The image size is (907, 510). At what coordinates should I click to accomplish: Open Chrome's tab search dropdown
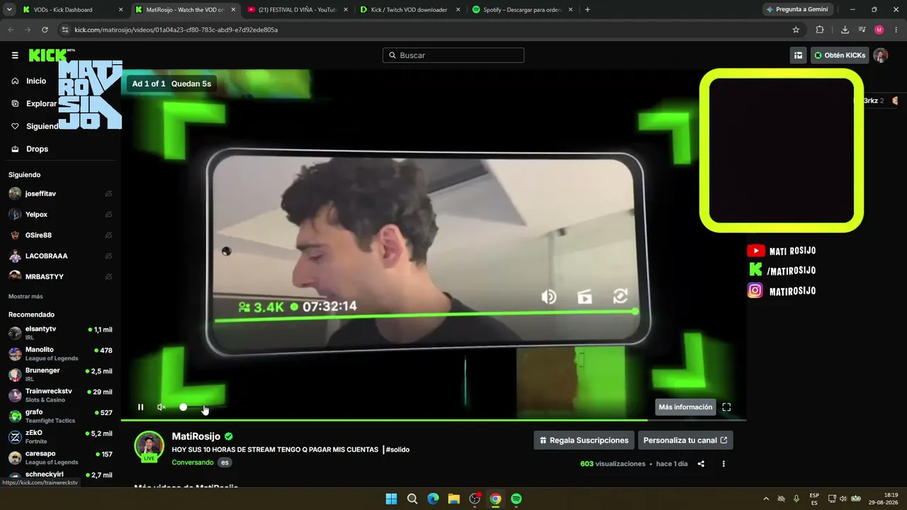tap(8, 10)
